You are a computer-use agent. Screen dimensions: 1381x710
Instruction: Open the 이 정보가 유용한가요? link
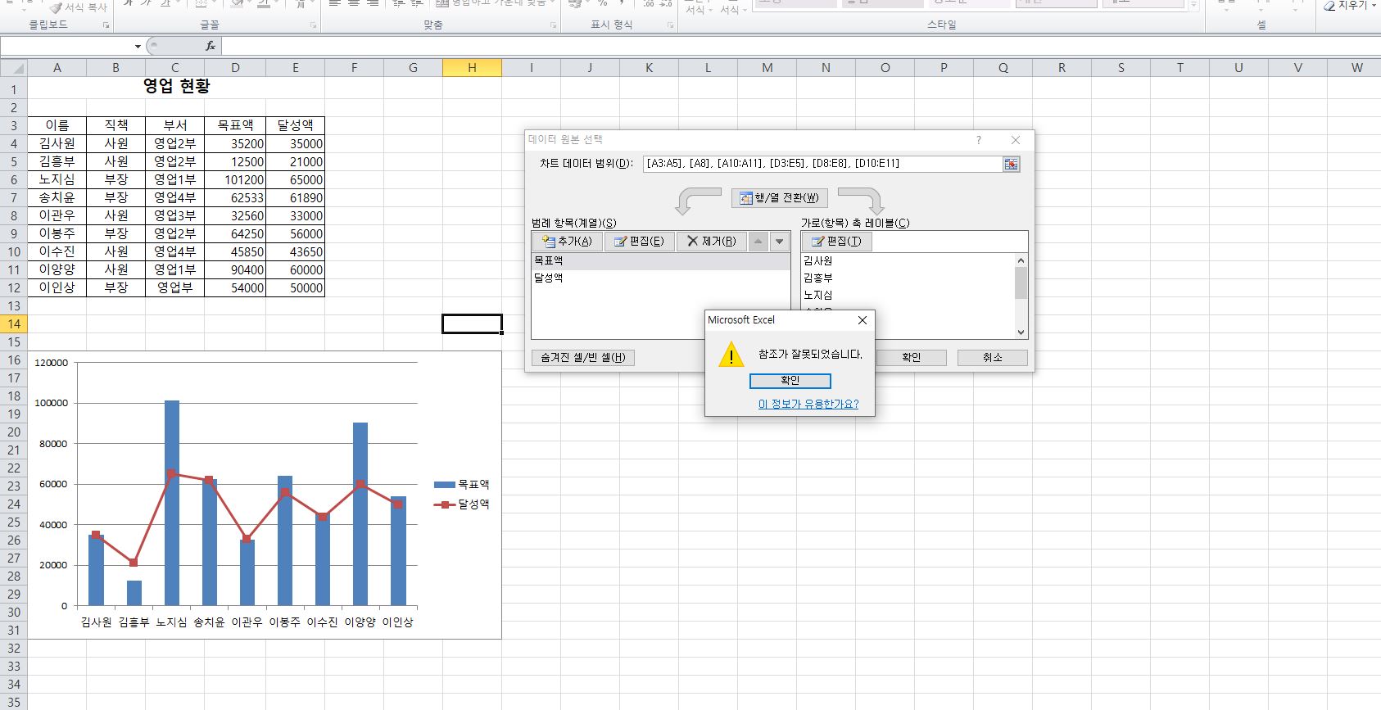tap(808, 404)
